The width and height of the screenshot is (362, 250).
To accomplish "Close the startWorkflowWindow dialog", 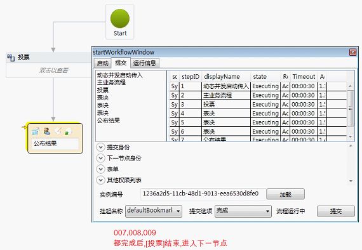I will [x=352, y=53].
